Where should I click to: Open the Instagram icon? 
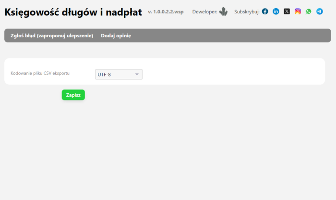tap(298, 11)
